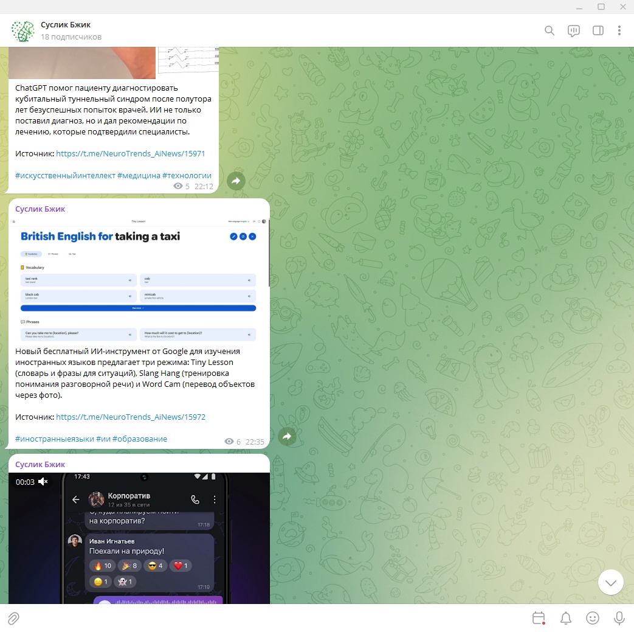This screenshot has height=632, width=634.
Task: Forward the Google language tool post
Action: (287, 436)
